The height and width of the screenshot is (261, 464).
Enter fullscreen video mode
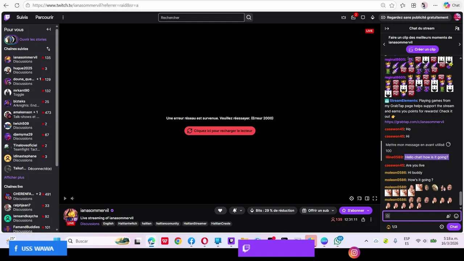coord(375,198)
